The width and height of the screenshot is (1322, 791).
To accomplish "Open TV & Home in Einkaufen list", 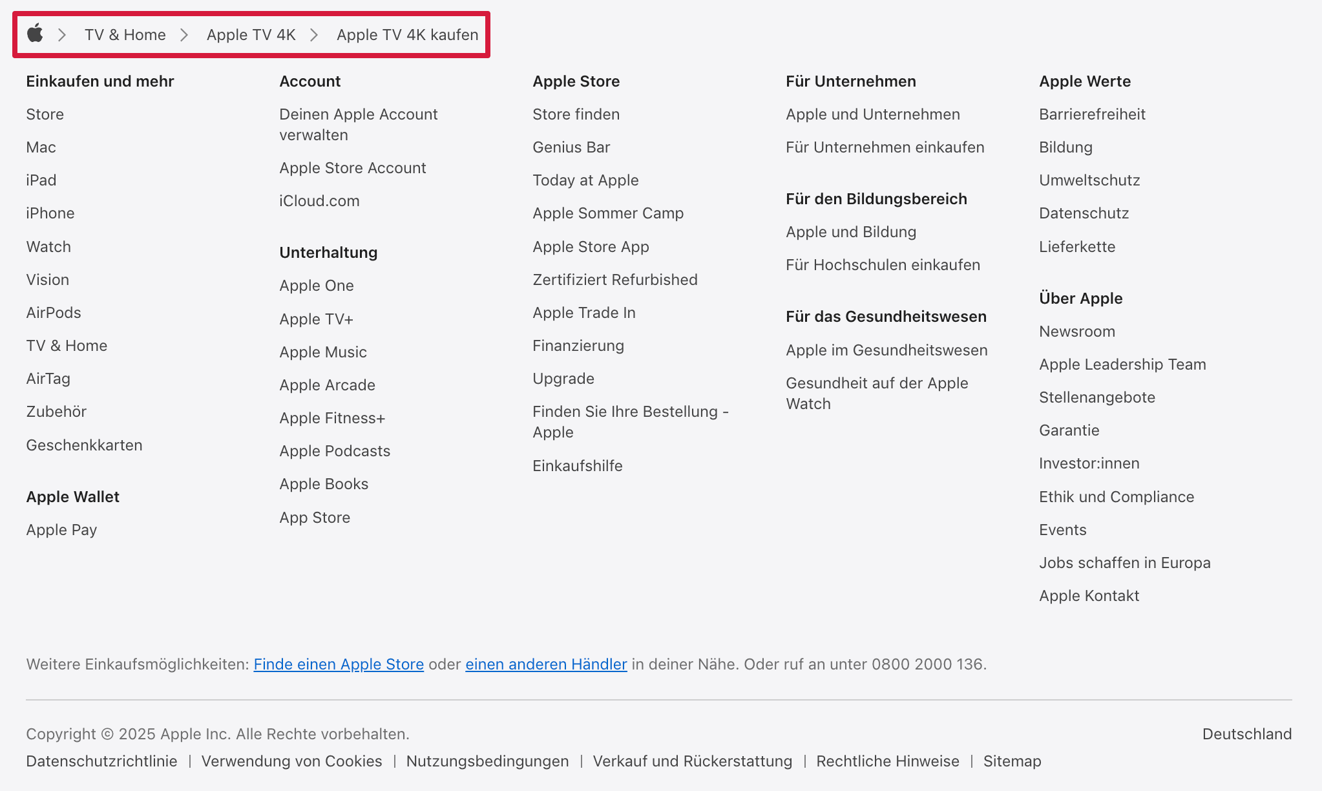I will pyautogui.click(x=67, y=346).
